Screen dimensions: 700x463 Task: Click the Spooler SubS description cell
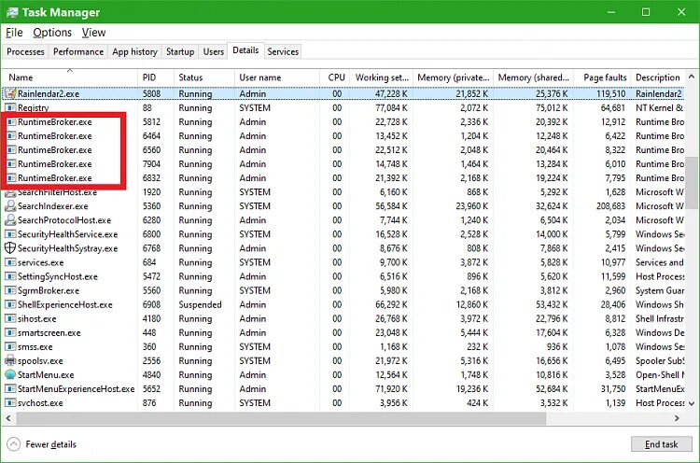(659, 360)
